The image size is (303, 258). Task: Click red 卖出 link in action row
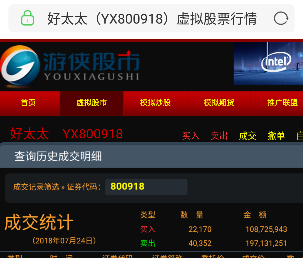[219, 136]
